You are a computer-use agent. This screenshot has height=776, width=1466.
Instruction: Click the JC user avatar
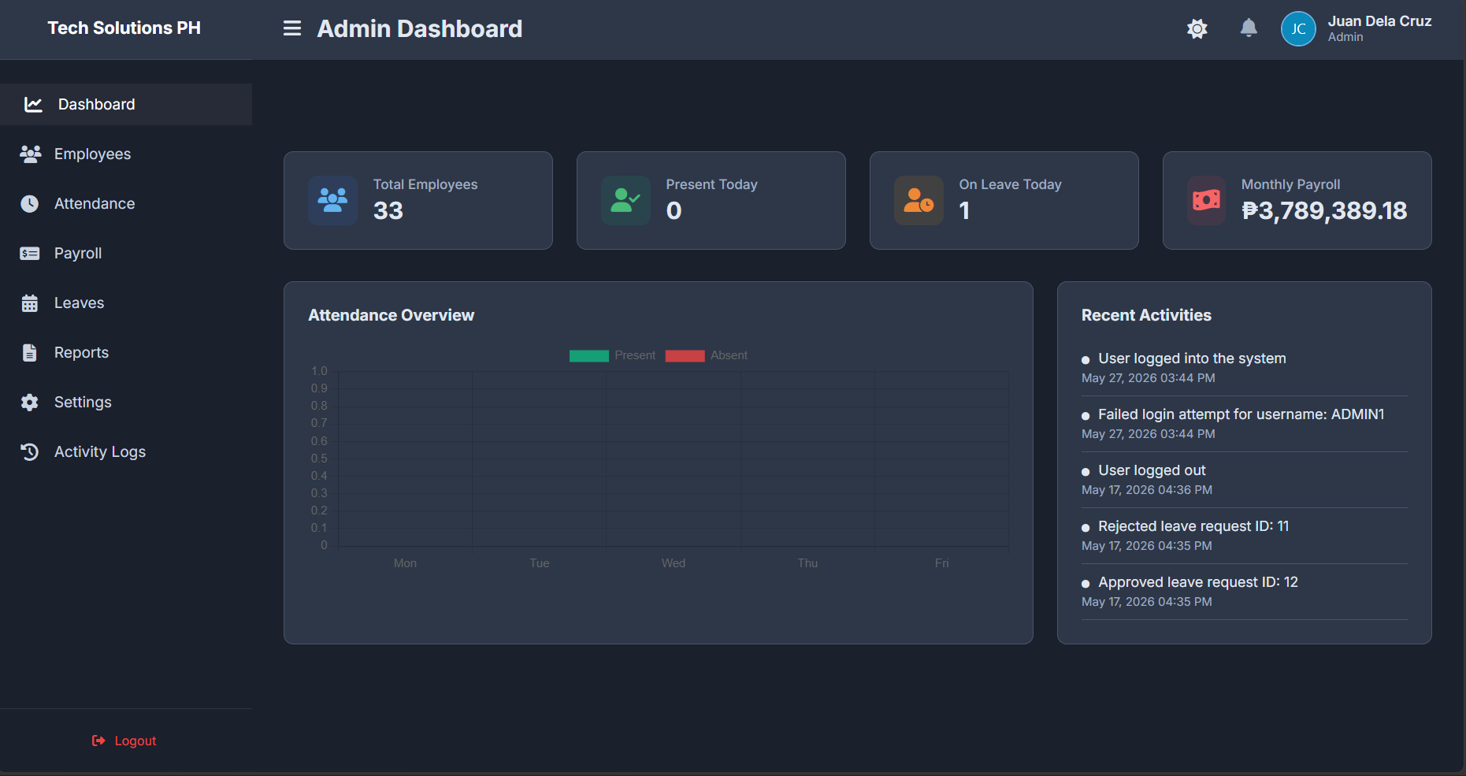point(1298,29)
